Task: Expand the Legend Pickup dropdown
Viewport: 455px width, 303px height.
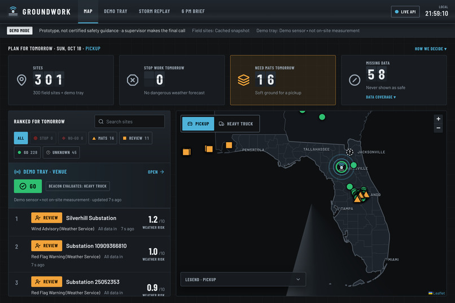Action: (243, 279)
